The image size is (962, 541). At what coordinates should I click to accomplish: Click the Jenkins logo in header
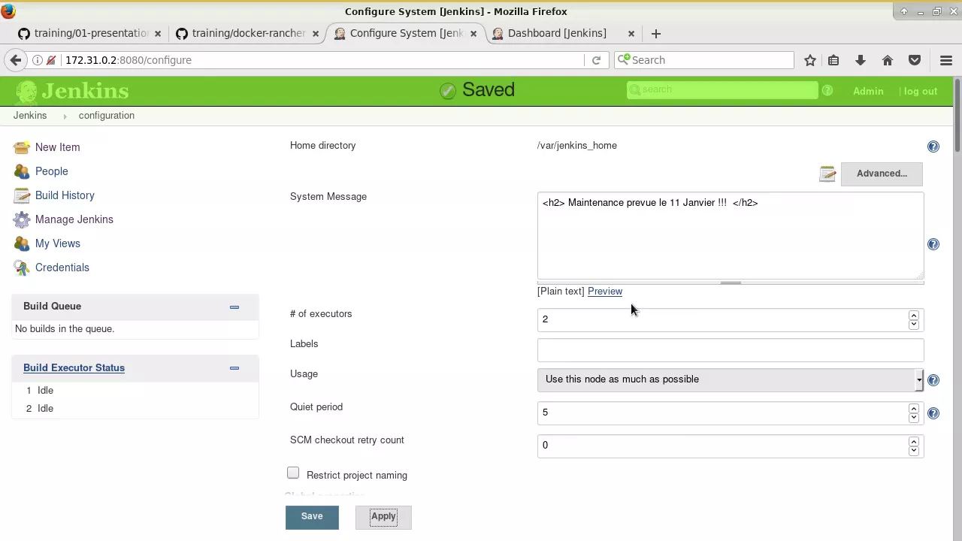(72, 91)
